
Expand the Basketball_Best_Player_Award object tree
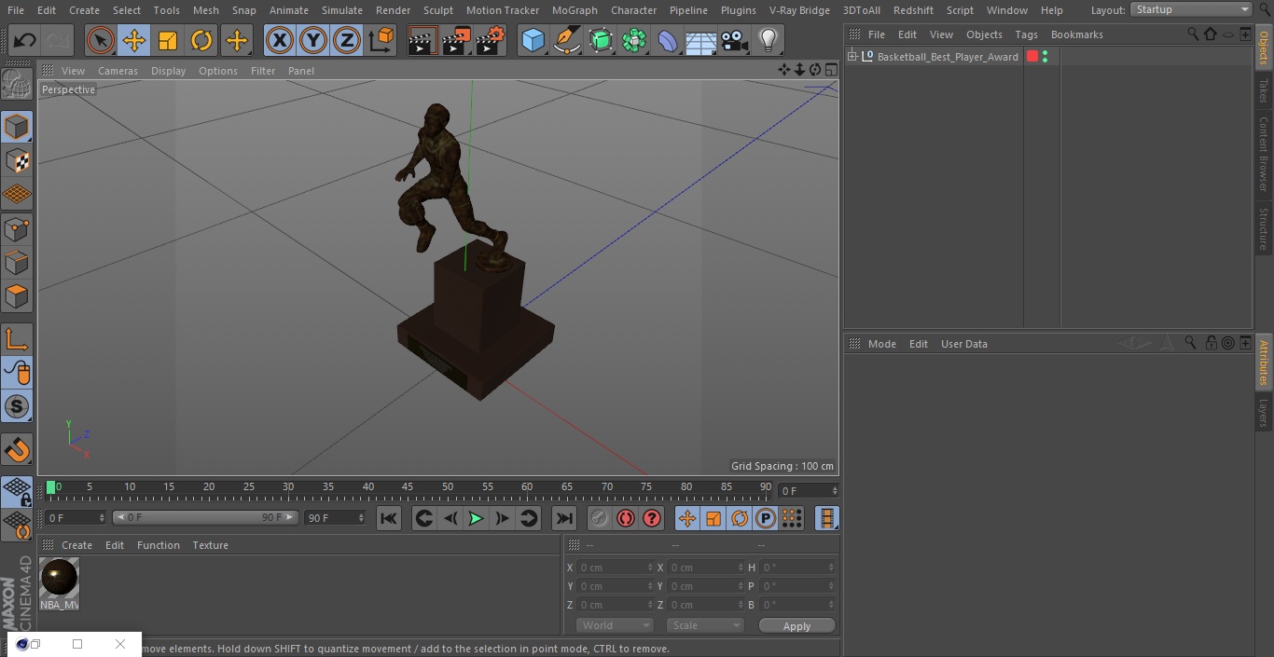coord(852,57)
